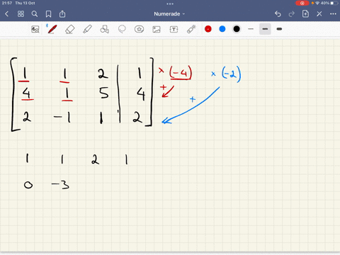Select the thickest stroke width
The width and height of the screenshot is (340, 255).
[279, 29]
